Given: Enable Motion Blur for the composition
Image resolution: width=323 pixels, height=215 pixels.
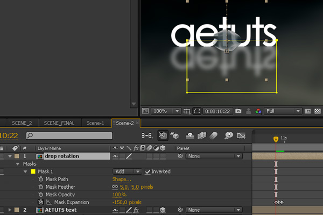Looking at the screenshot, I should coord(214,135).
